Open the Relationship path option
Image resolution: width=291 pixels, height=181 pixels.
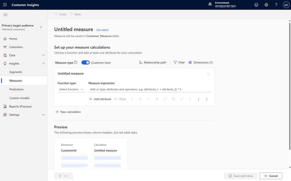(152, 63)
